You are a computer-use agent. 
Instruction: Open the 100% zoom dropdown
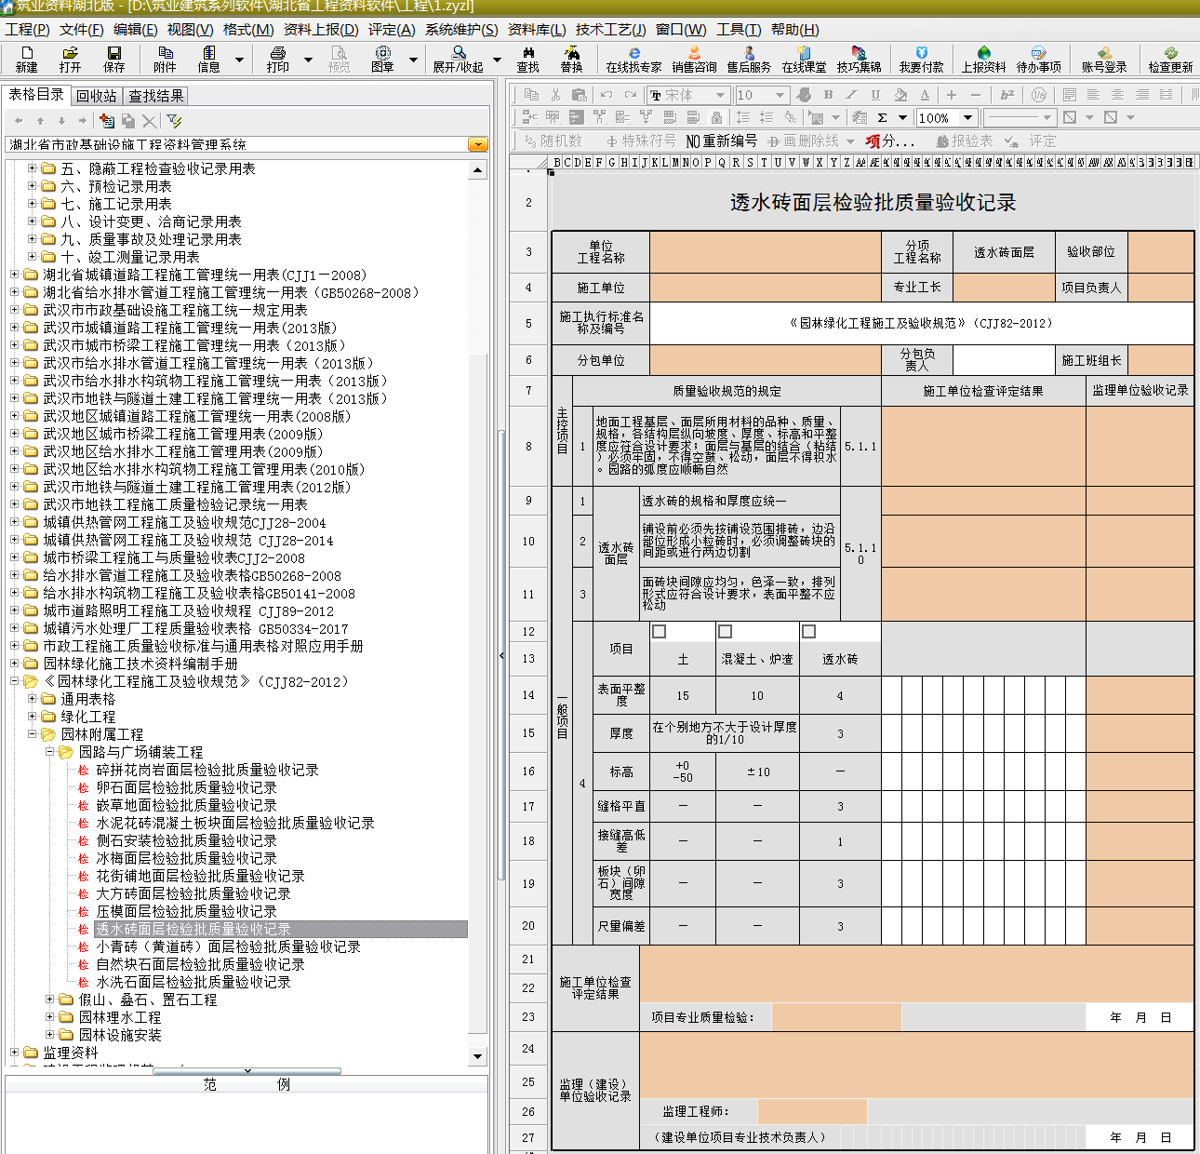[x=967, y=117]
